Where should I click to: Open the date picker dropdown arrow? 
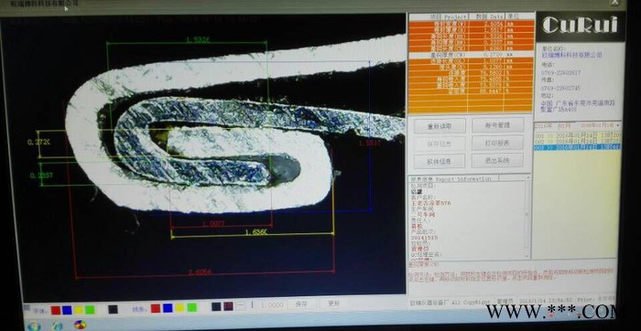[618, 125]
